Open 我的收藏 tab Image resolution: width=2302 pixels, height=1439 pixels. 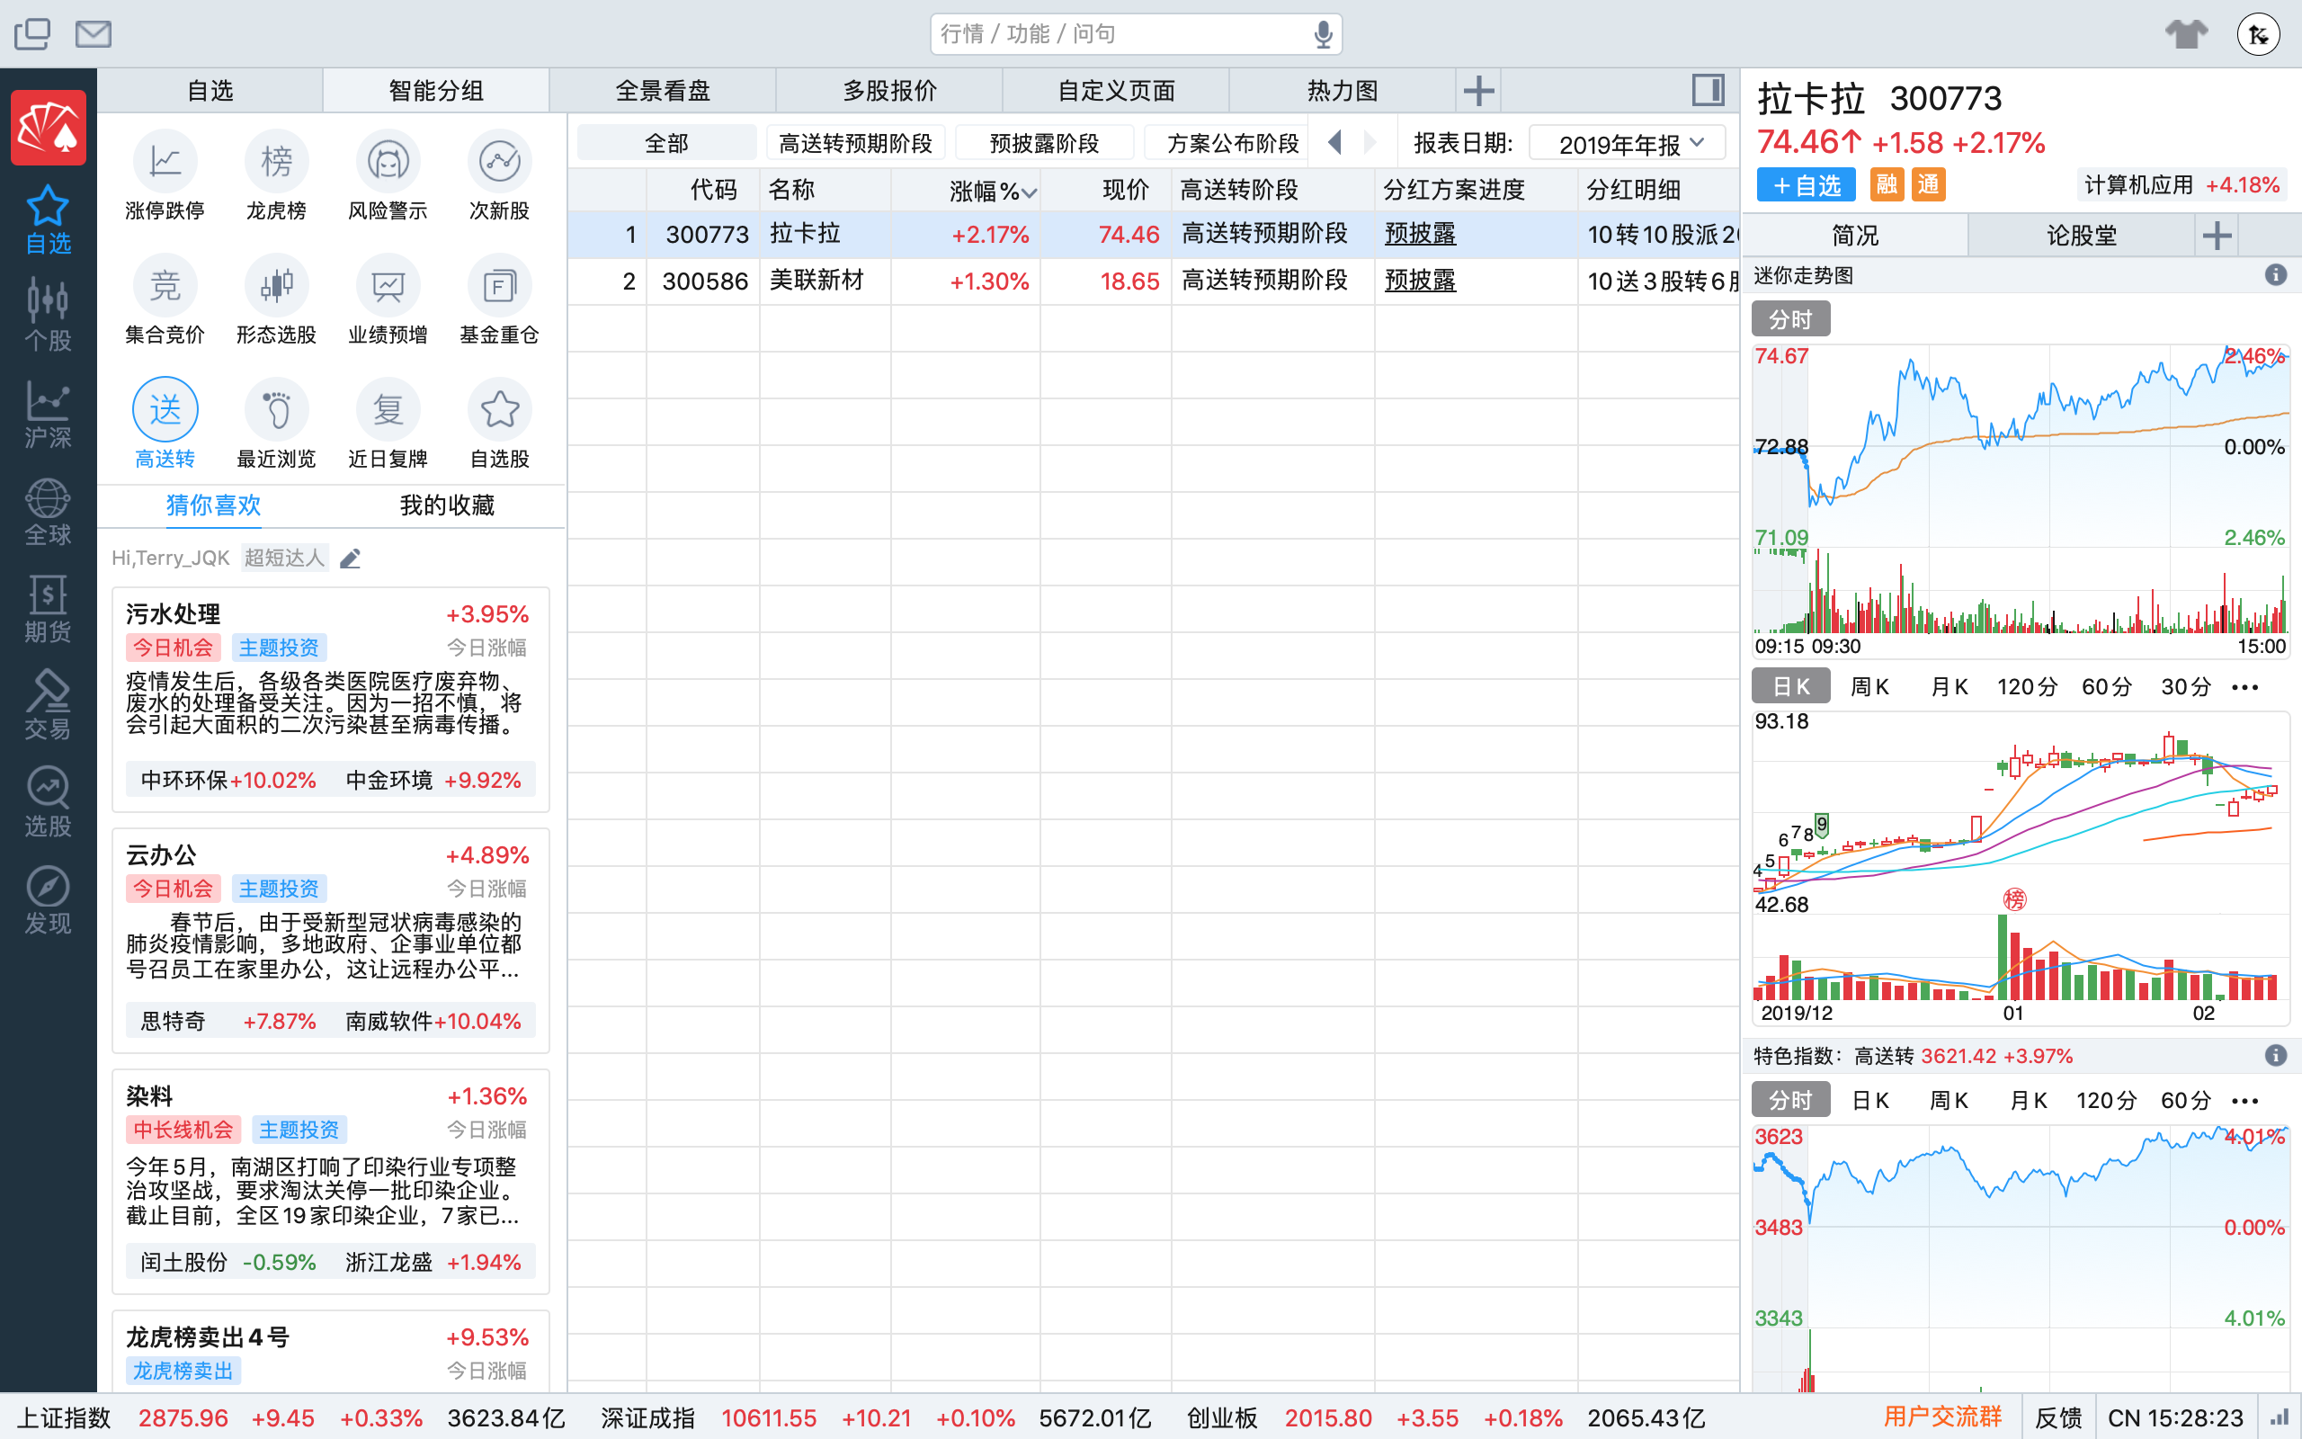tap(447, 505)
